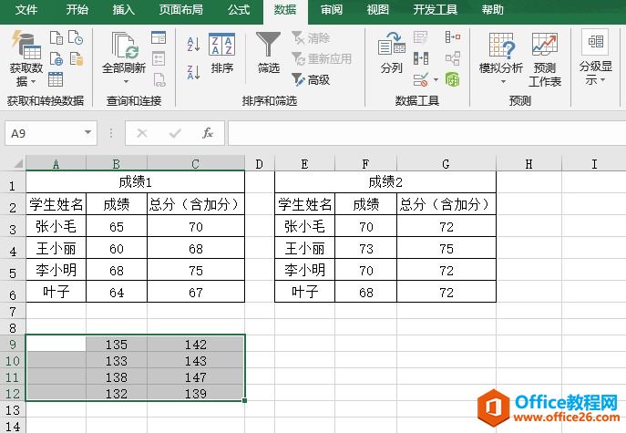626x433 pixels.
Task: Switch to the View (视图) tab
Action: point(377,10)
